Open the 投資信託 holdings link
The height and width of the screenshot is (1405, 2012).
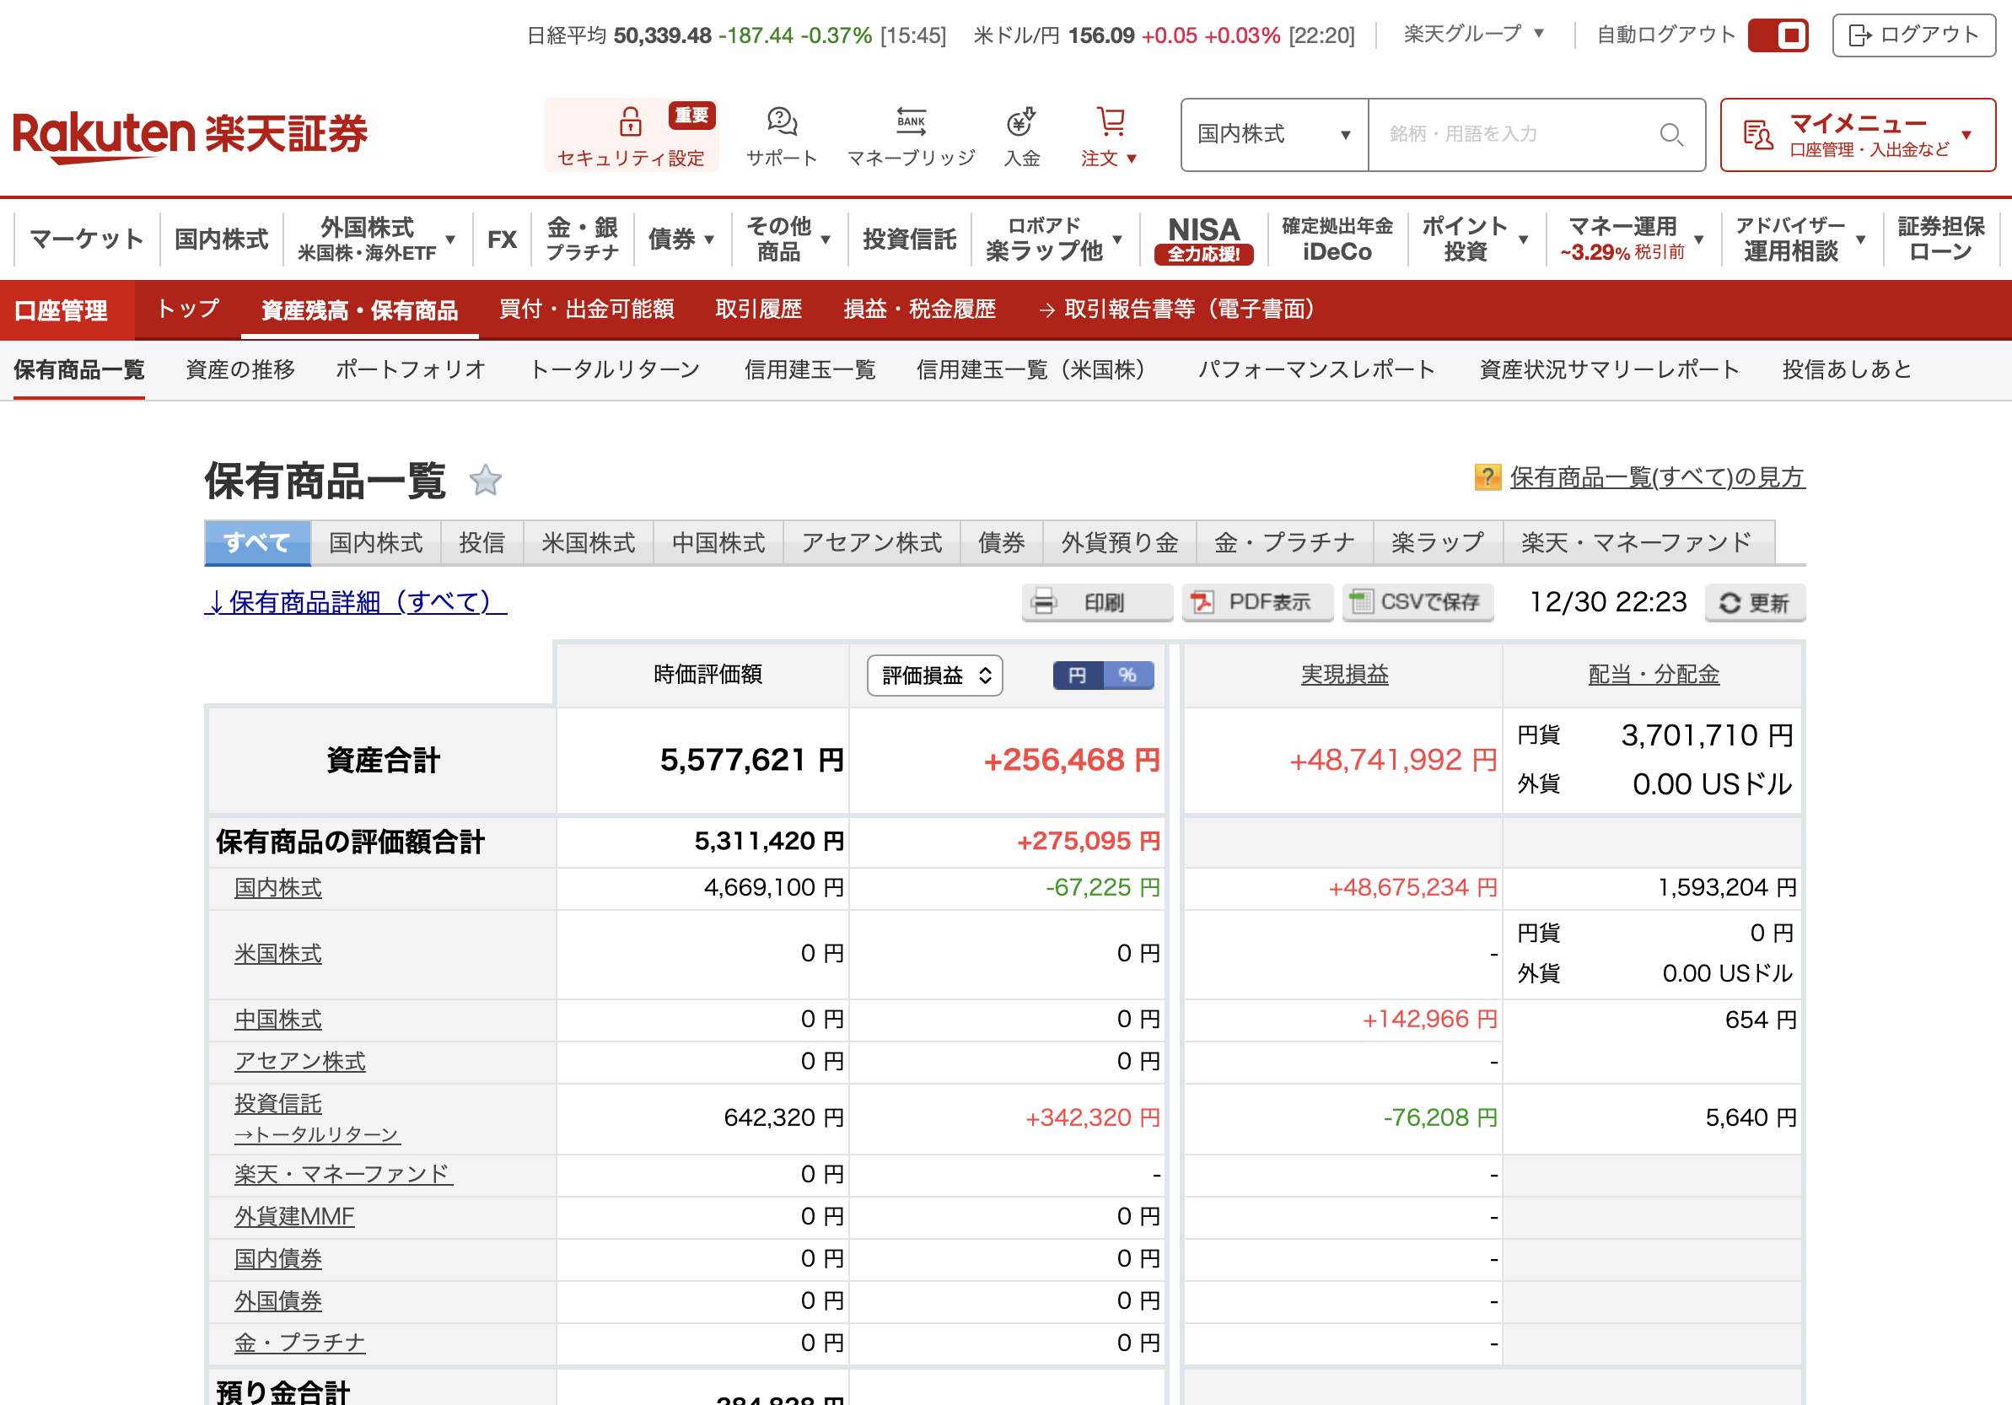(x=277, y=1102)
